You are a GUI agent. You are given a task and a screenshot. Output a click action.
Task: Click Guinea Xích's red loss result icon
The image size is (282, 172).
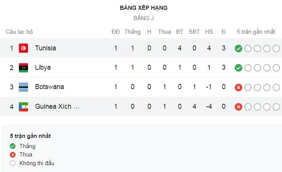(238, 107)
